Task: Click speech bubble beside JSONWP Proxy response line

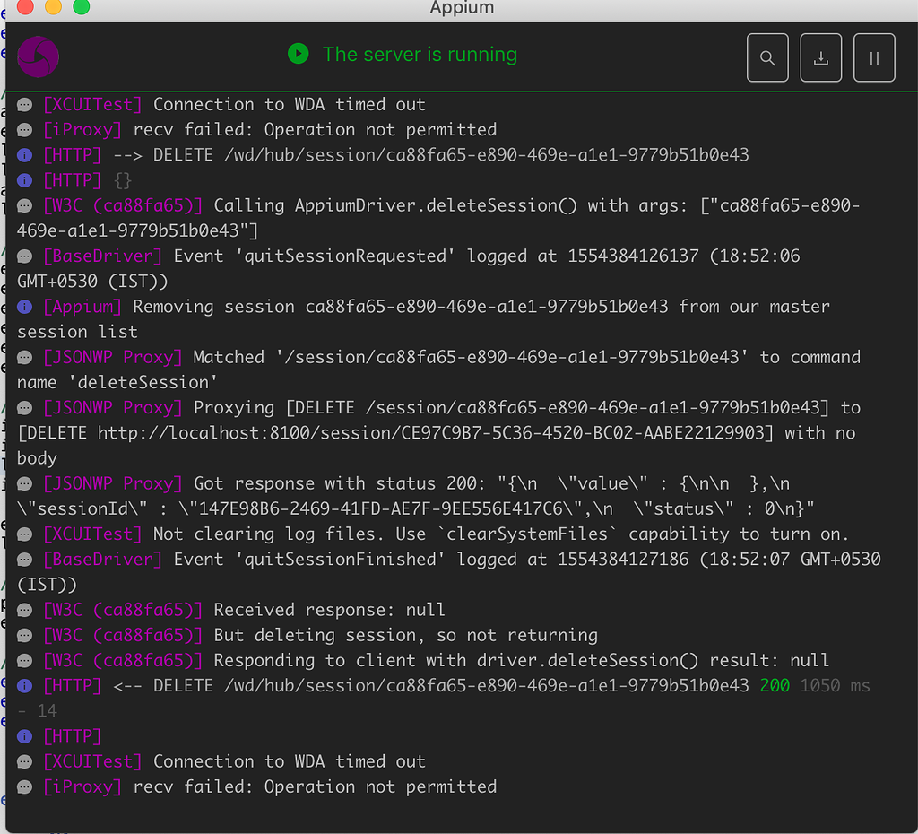Action: (24, 482)
